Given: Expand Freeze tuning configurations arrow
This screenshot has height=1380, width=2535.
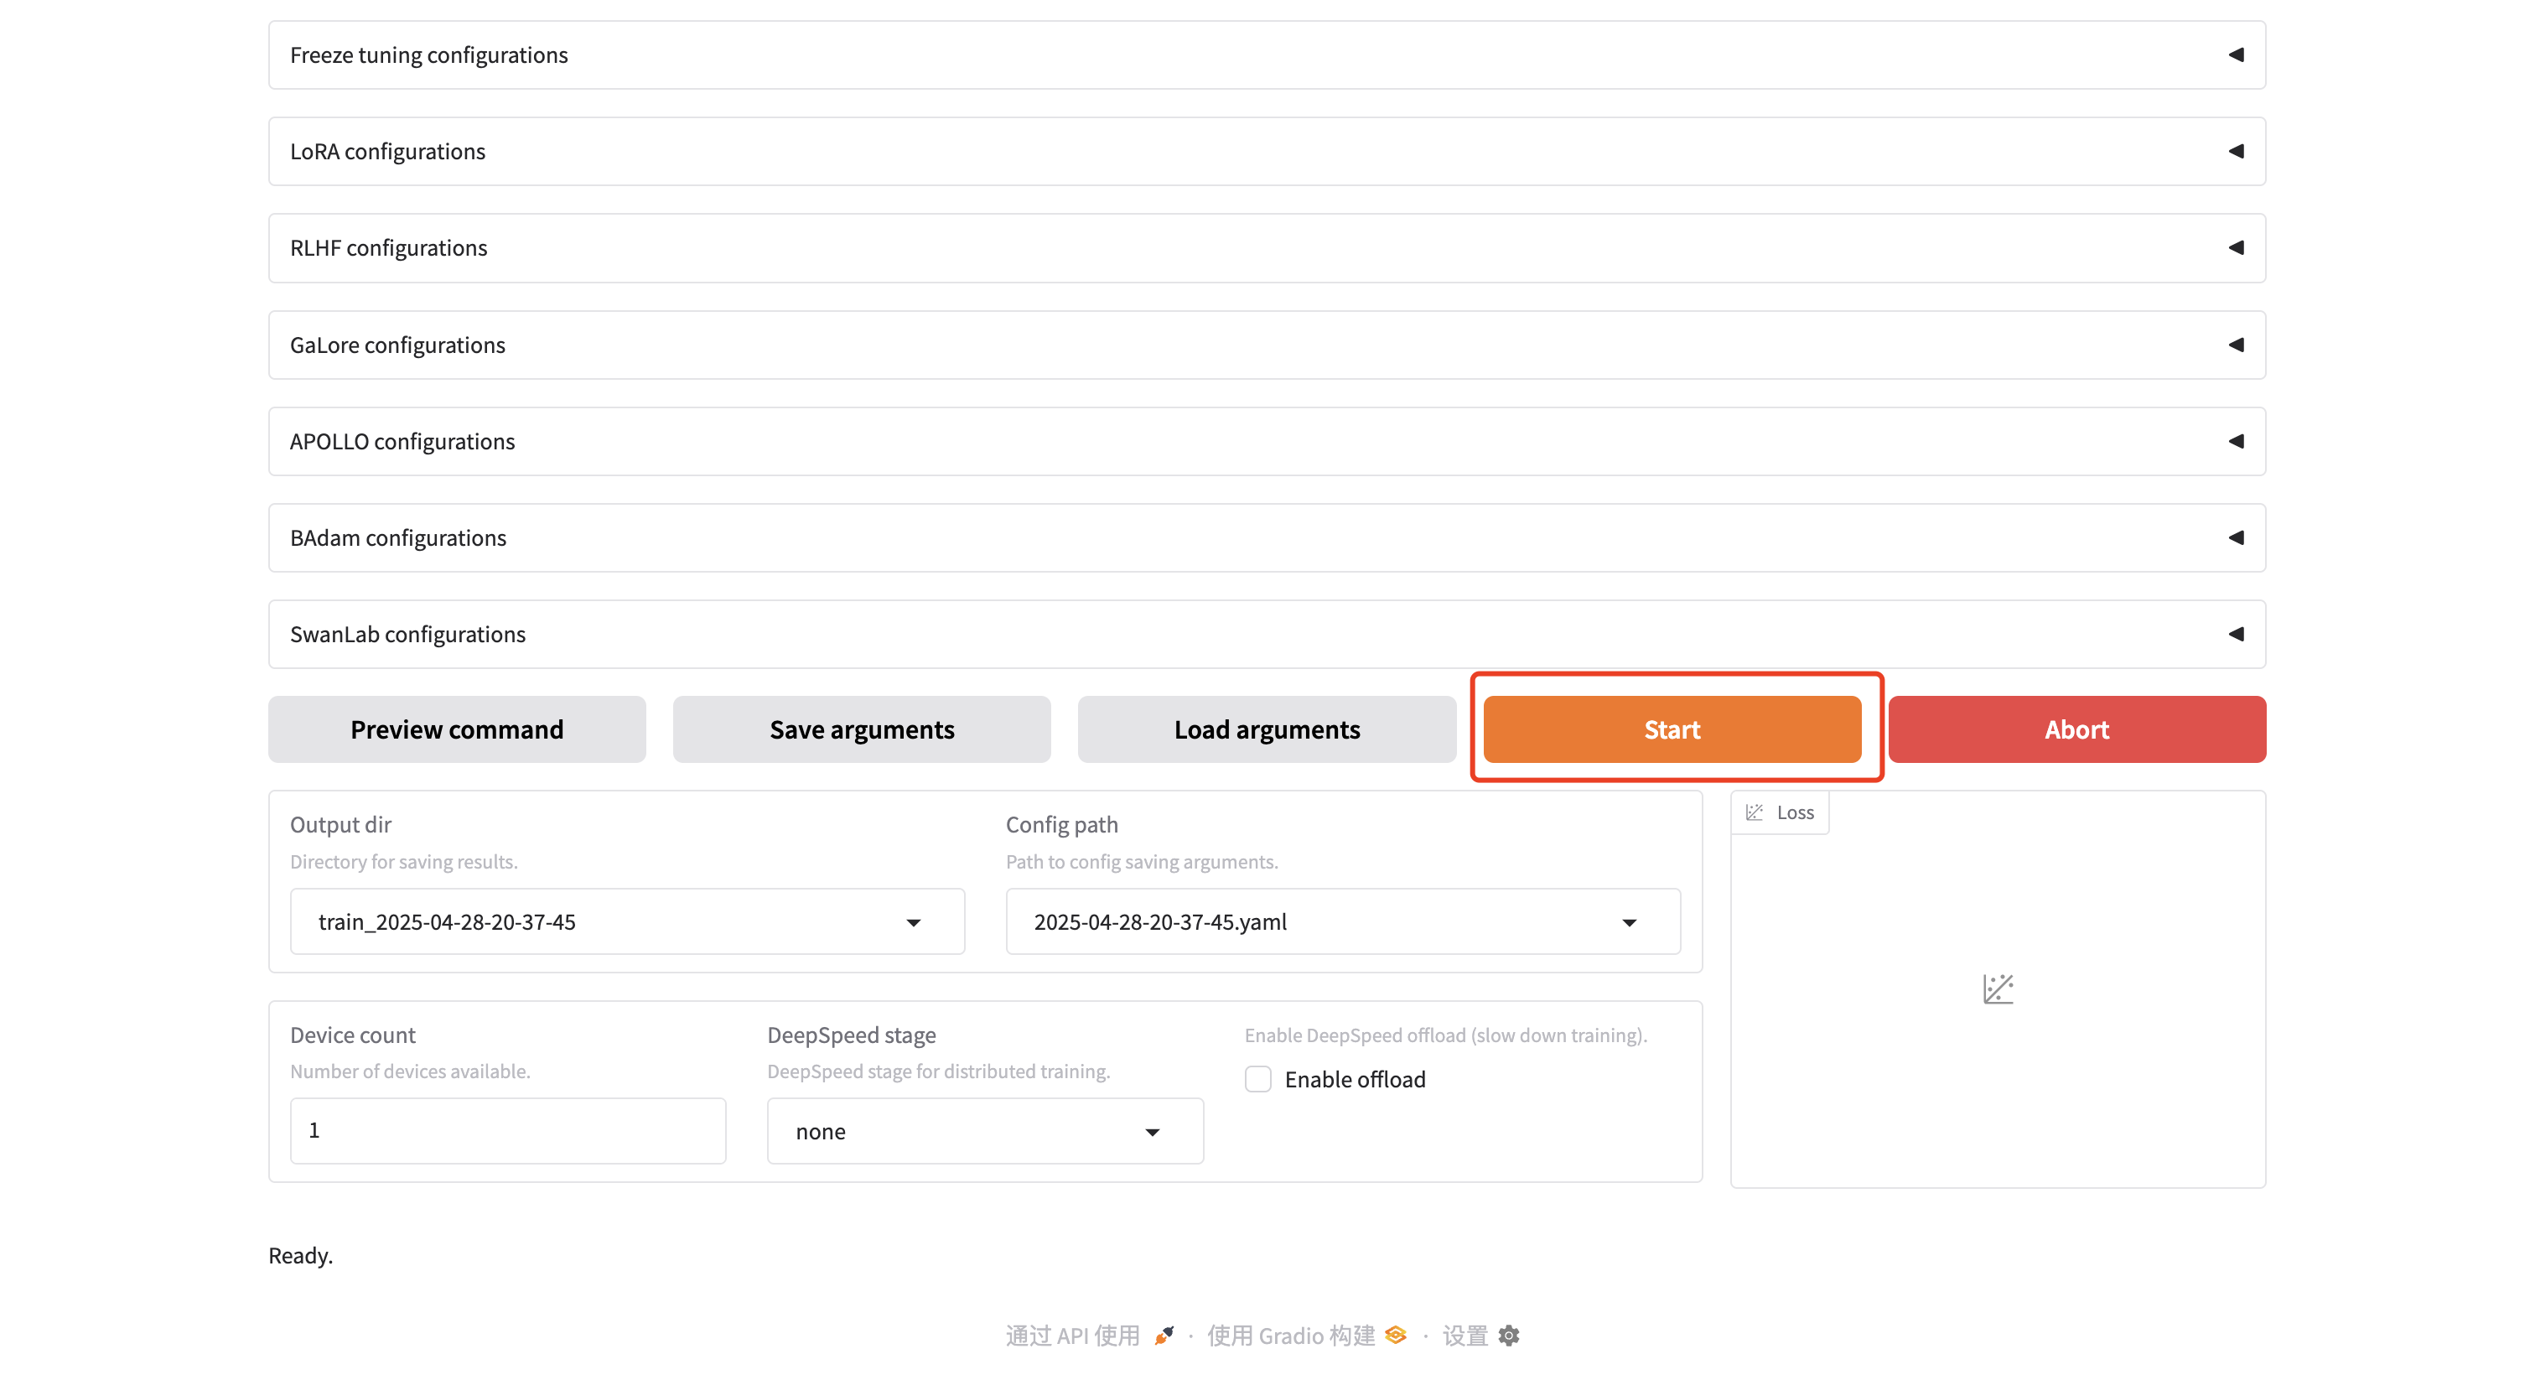Looking at the screenshot, I should (2235, 55).
